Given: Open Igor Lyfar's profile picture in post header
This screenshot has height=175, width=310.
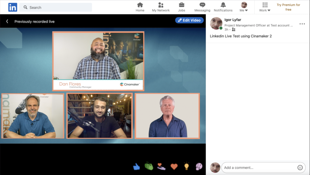Looking at the screenshot, I should click(216, 23).
